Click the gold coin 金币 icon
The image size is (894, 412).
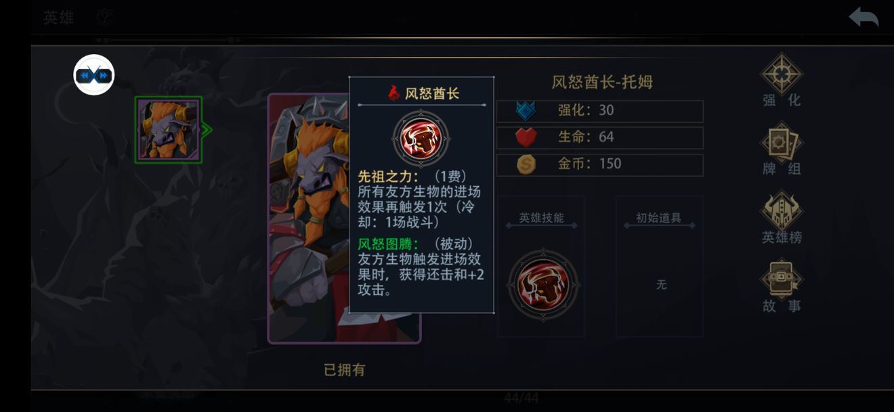[x=526, y=164]
